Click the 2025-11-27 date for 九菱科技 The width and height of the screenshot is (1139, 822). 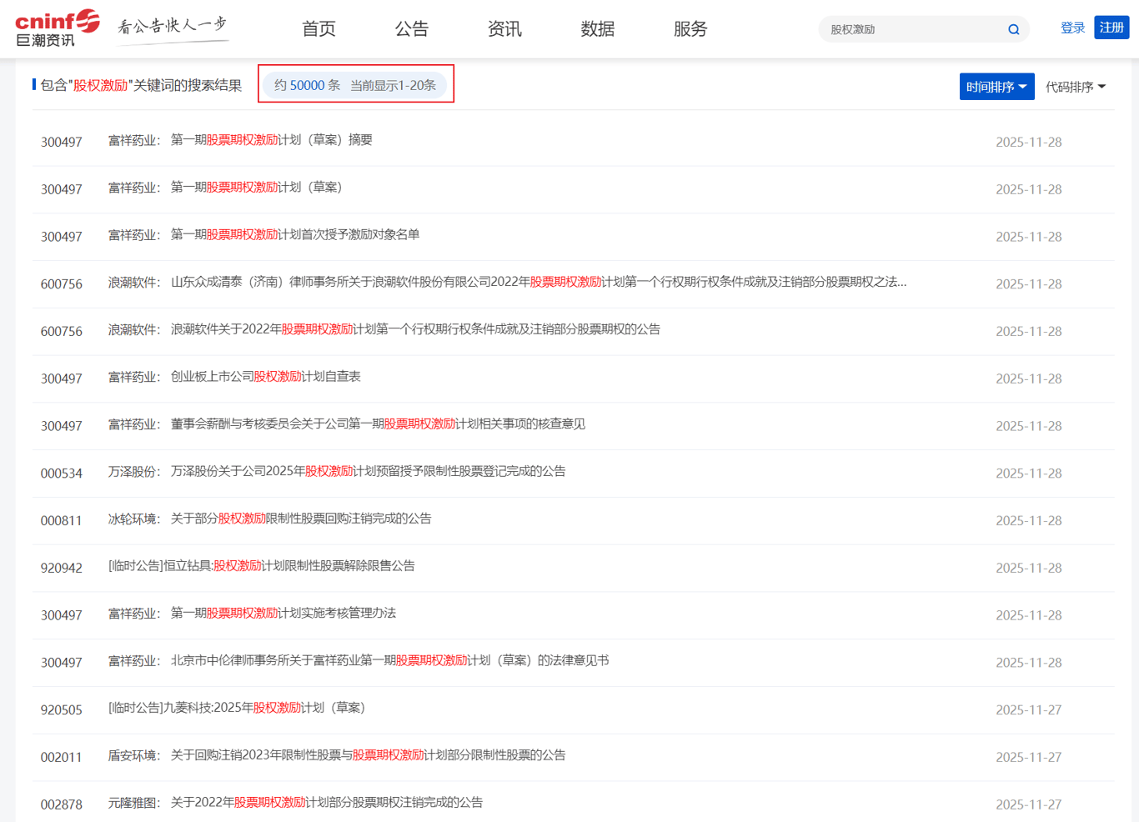pyautogui.click(x=1029, y=710)
